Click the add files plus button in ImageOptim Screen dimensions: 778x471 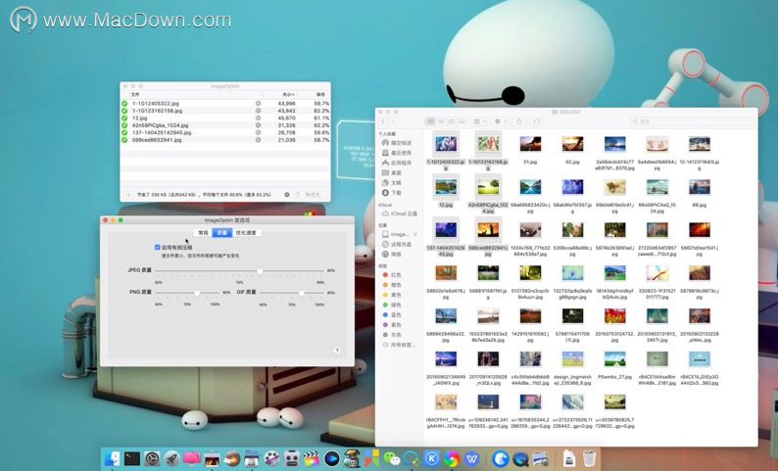[x=129, y=195]
